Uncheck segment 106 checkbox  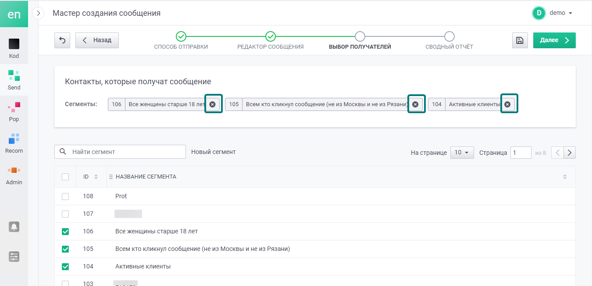pos(65,231)
